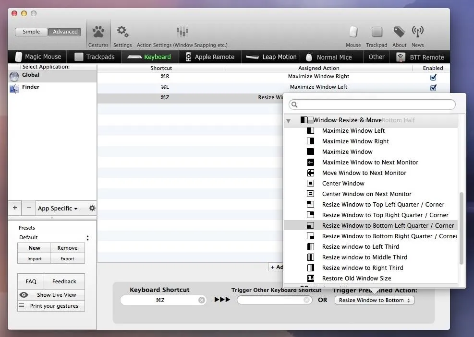Click the Left Third icon
This screenshot has height=337, width=474.
pyautogui.click(x=310, y=247)
